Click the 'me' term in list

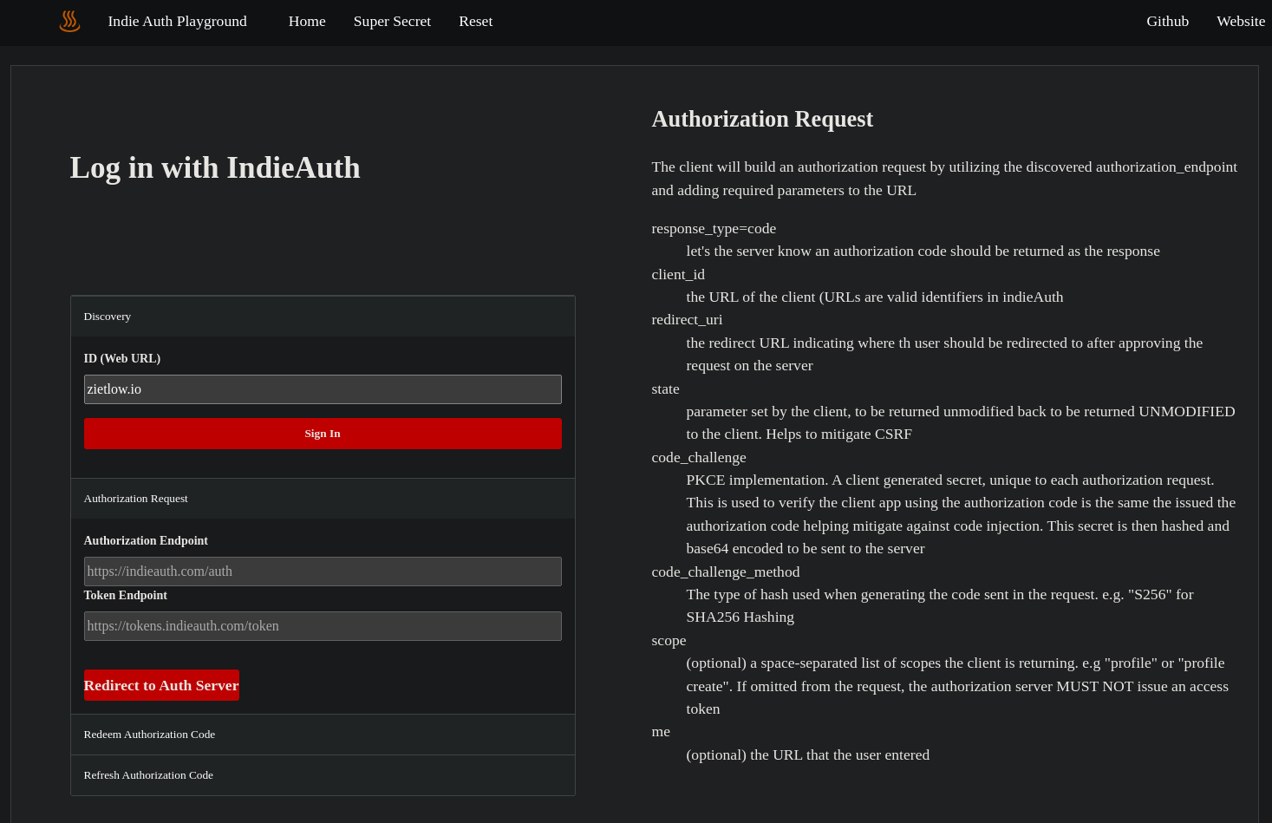661,732
